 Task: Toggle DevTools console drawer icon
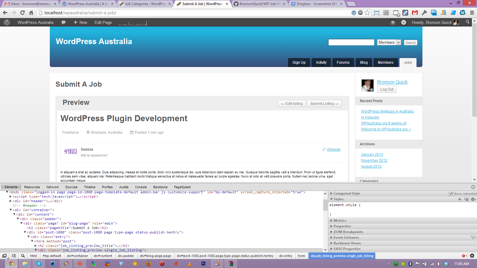(14, 256)
